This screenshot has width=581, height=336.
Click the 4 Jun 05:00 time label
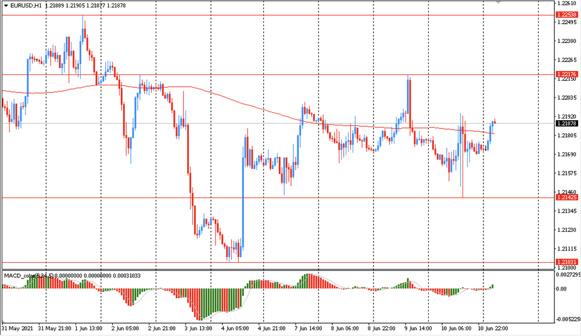[235, 328]
